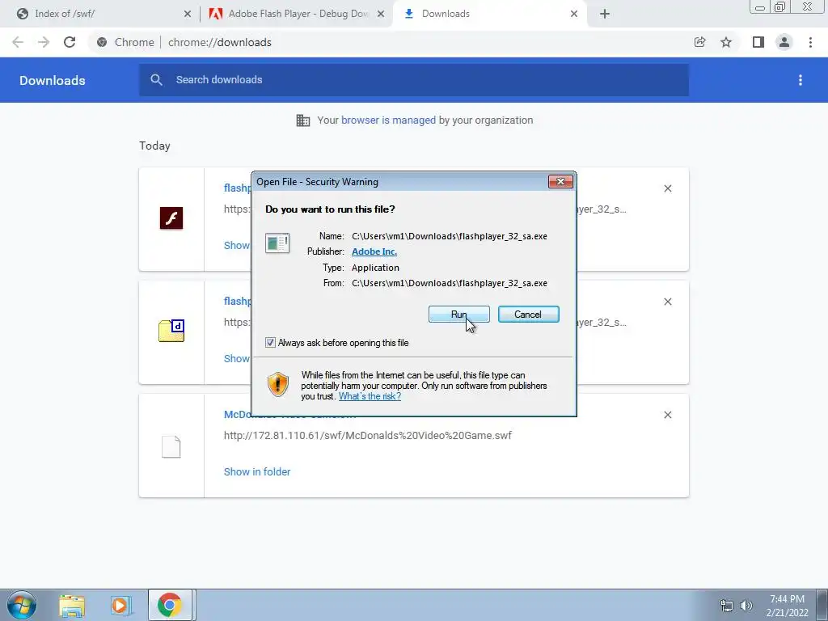Click the Flash Player download file icon

(x=171, y=218)
